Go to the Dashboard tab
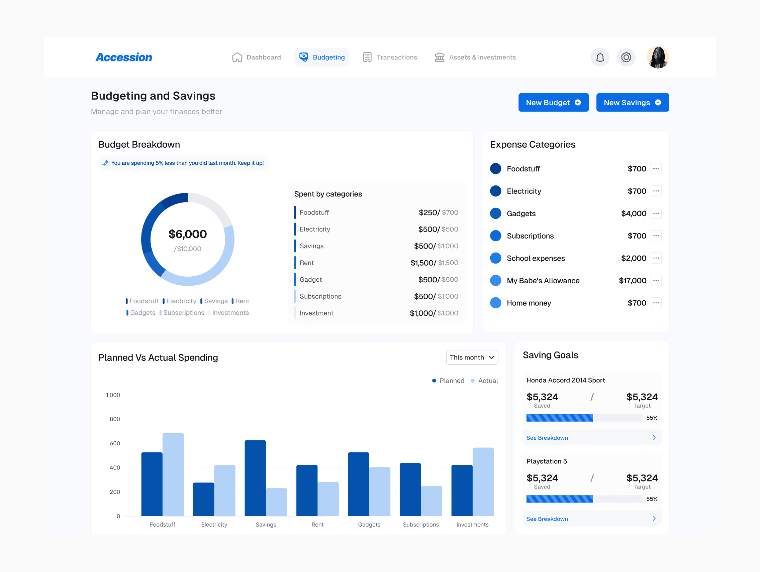Image resolution: width=760 pixels, height=572 pixels. (x=257, y=57)
